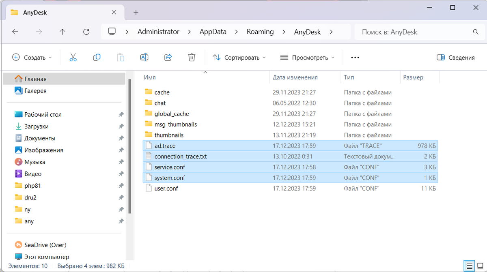
Task: Expand chevron after AnyDesk in address bar
Action: [332, 32]
